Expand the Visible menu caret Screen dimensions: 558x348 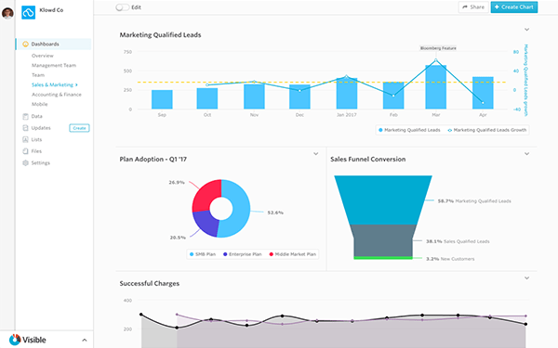click(x=85, y=340)
